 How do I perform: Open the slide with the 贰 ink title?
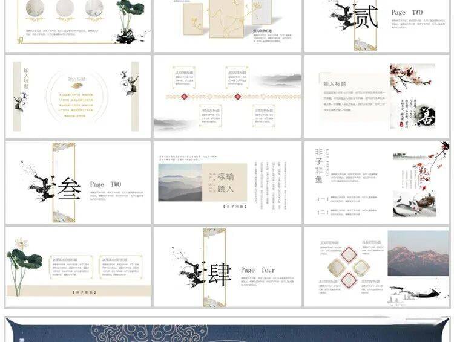[x=377, y=26]
